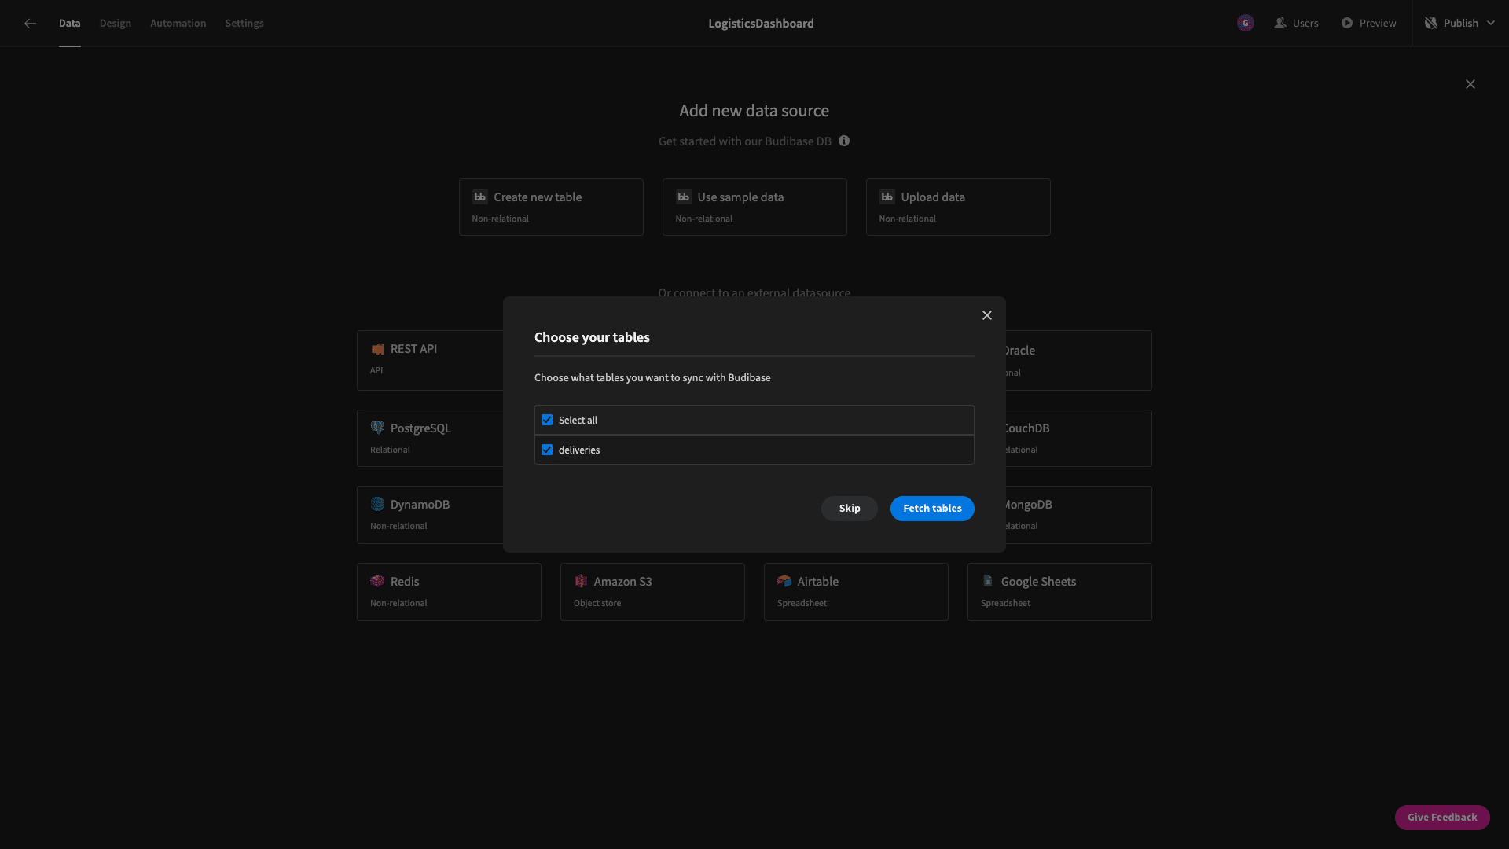1509x849 pixels.
Task: Click the Skip button
Action: coord(850,509)
